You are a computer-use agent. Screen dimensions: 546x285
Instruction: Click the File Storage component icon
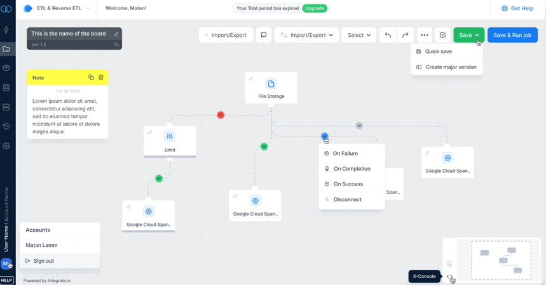point(271,84)
